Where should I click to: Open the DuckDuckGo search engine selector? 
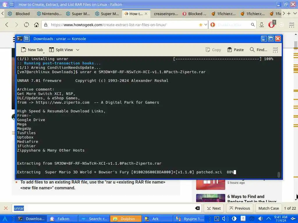coord(213,25)
